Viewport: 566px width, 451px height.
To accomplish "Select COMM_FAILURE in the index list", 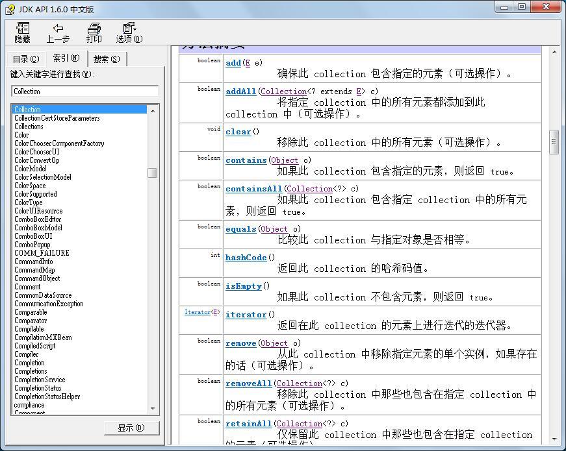I will (x=42, y=253).
